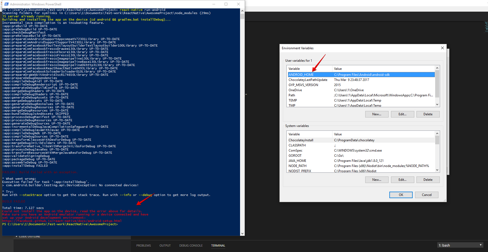Click New under System variables
This screenshot has width=488, height=252.
click(377, 180)
